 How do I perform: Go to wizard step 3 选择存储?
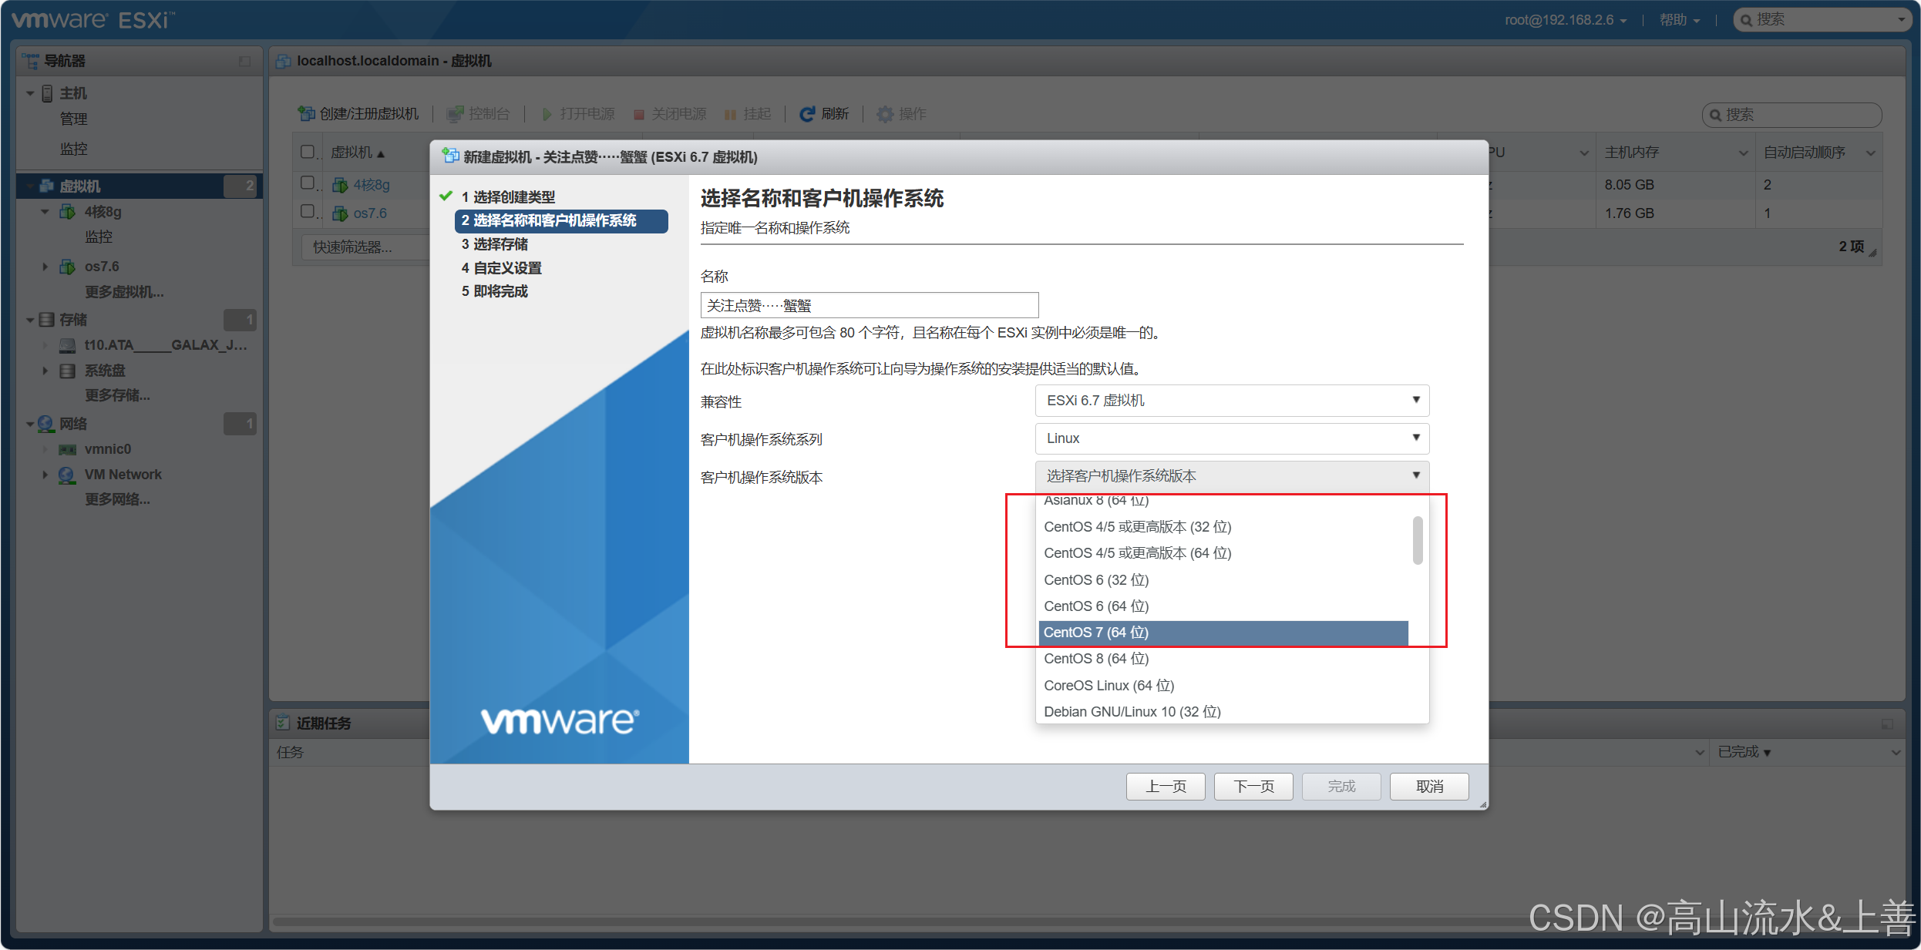[x=494, y=244]
